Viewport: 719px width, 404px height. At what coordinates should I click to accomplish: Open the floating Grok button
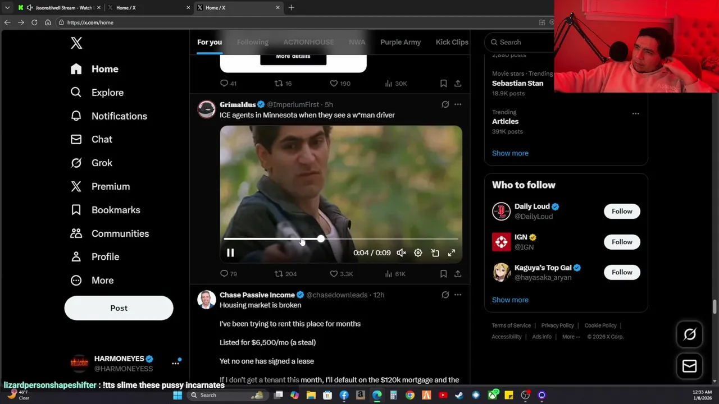point(689,334)
